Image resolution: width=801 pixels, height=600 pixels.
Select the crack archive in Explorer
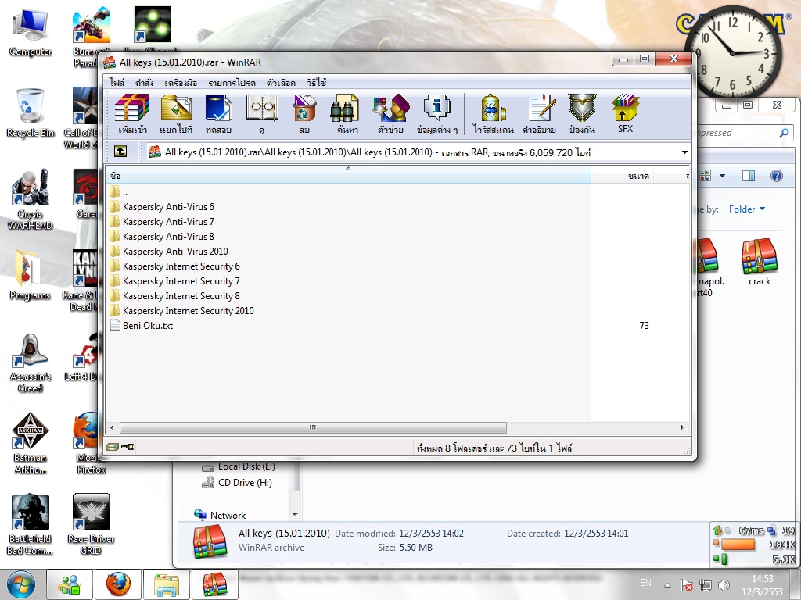click(760, 261)
